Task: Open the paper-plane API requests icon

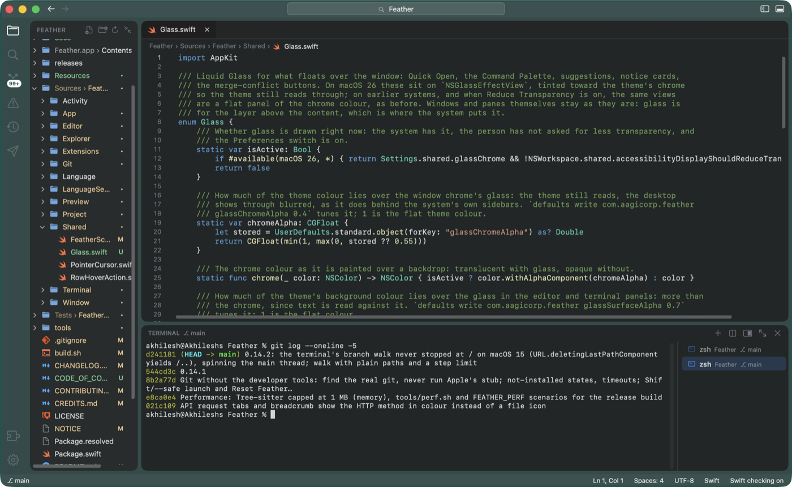Action: (x=13, y=151)
